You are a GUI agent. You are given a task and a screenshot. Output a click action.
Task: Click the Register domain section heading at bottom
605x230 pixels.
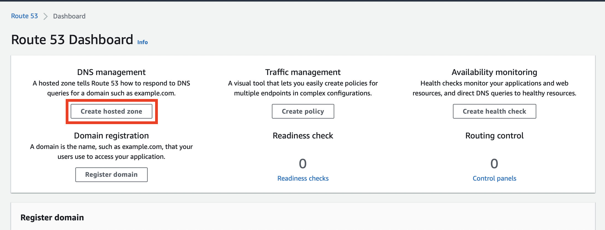[52, 218]
